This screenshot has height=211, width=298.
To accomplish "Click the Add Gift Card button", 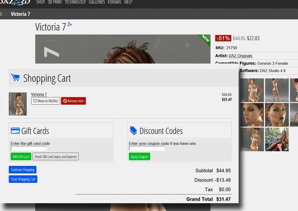I will [x=21, y=156].
